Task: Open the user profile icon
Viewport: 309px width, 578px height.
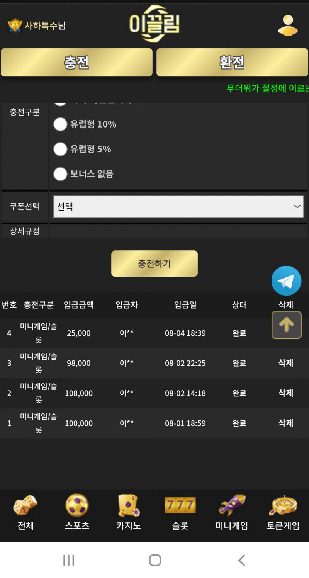Action: 288,25
